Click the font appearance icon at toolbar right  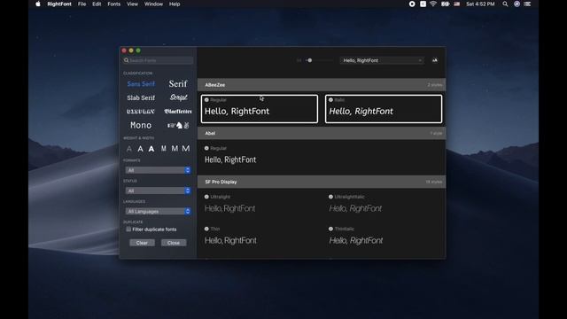435,60
